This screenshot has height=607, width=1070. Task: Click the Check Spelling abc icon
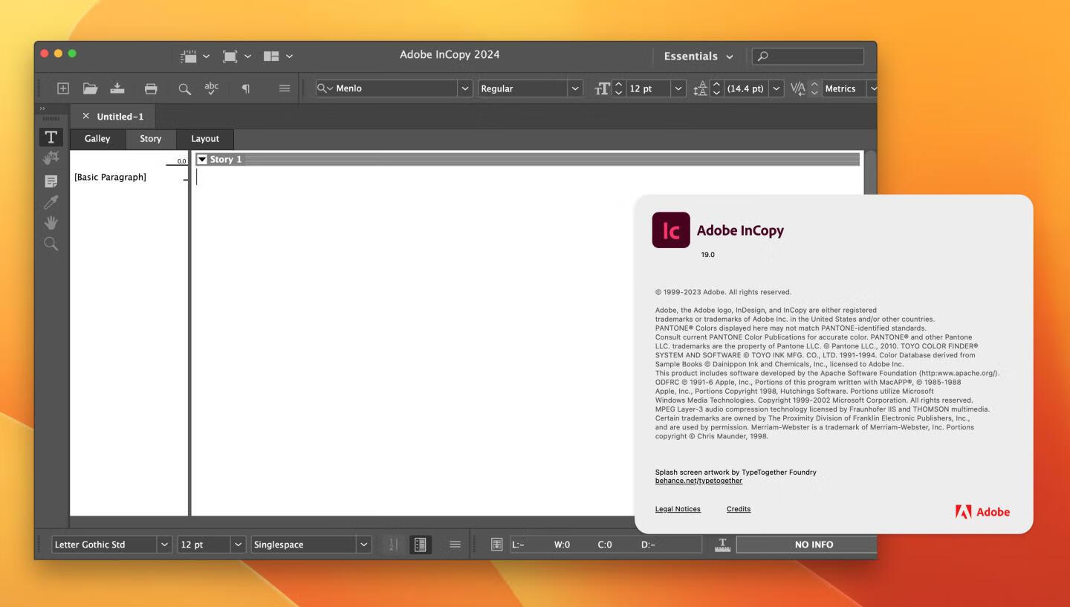(x=211, y=88)
